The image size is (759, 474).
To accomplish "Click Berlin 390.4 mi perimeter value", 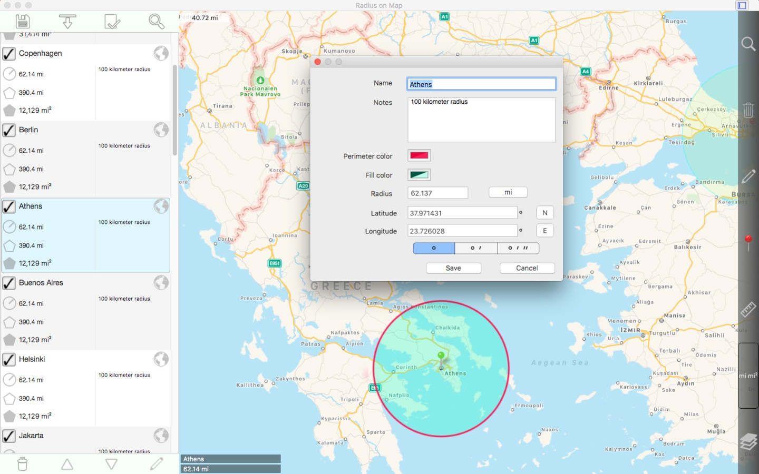I will click(x=31, y=169).
